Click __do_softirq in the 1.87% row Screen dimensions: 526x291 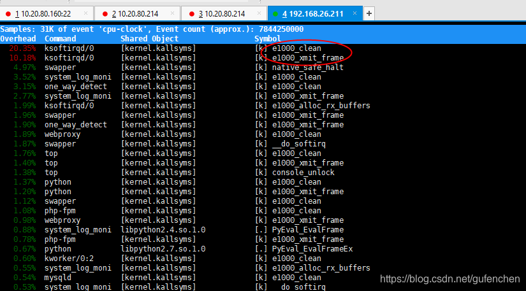point(298,144)
